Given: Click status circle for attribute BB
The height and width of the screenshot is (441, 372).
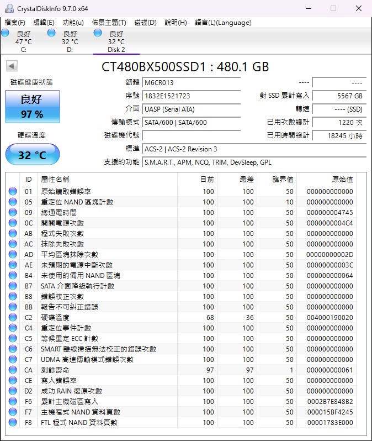Looking at the screenshot, I should (x=13, y=307).
